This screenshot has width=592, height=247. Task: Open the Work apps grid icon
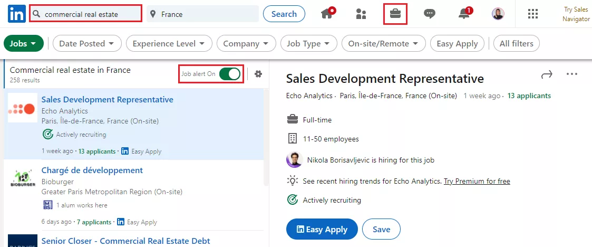(532, 14)
